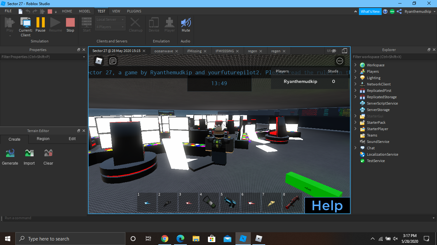
Task: Switch to the VIEW ribbon tab
Action: point(116,11)
